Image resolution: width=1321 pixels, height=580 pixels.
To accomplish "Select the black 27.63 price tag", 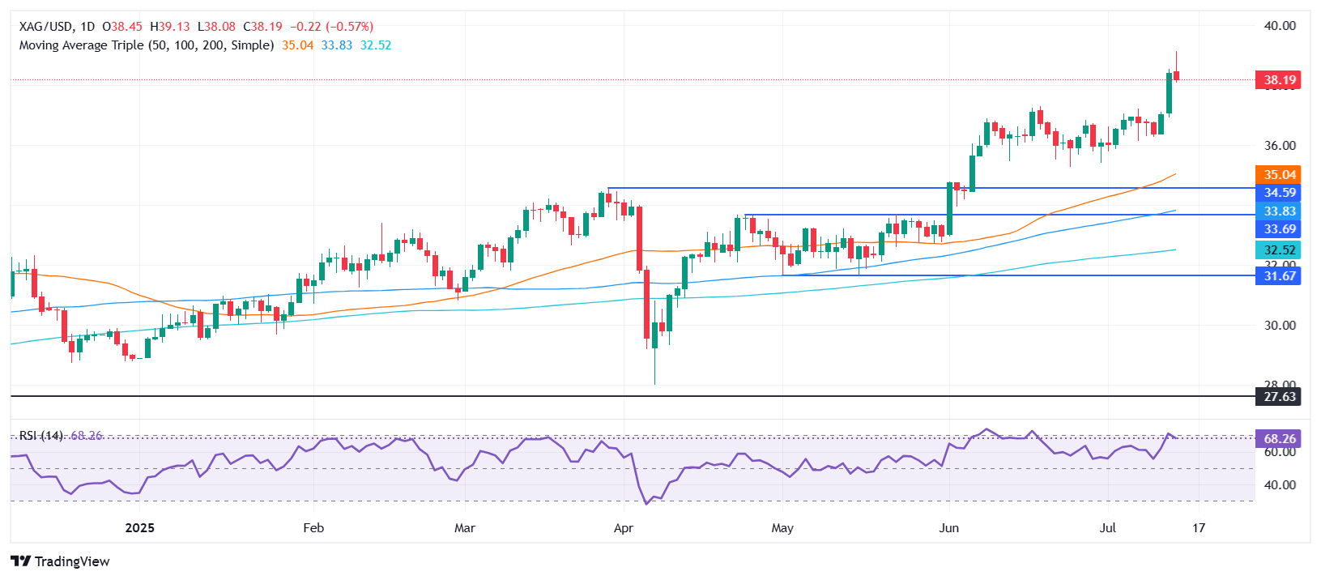I will coord(1280,396).
